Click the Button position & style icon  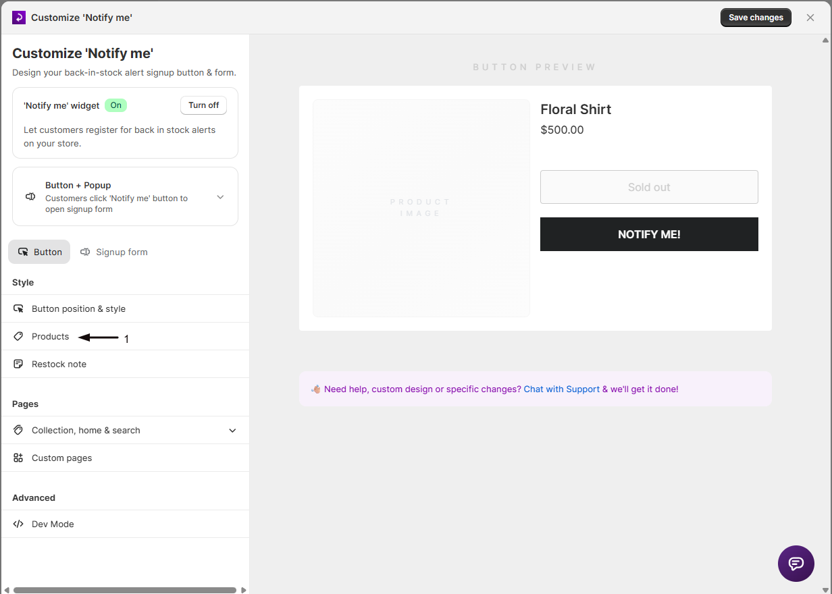tap(18, 308)
